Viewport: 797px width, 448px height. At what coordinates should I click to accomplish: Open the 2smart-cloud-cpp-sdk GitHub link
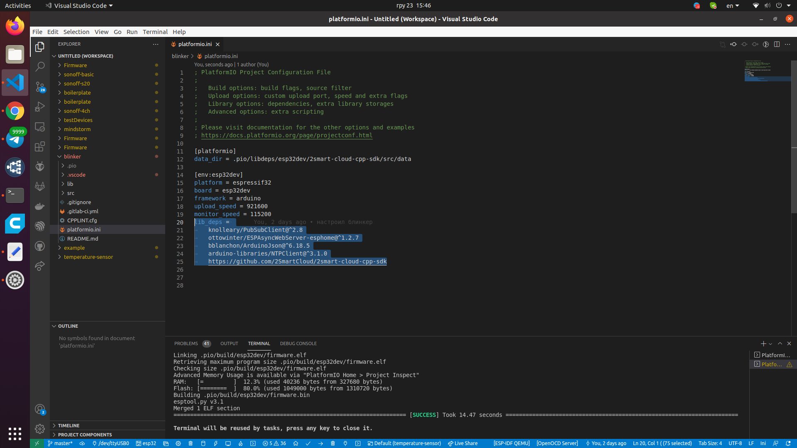click(x=298, y=262)
